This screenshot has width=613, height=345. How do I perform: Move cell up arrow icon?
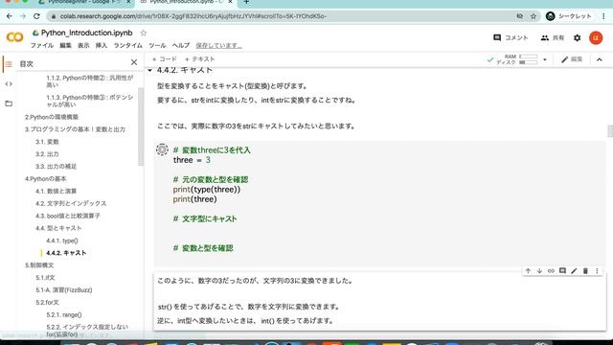[528, 270]
